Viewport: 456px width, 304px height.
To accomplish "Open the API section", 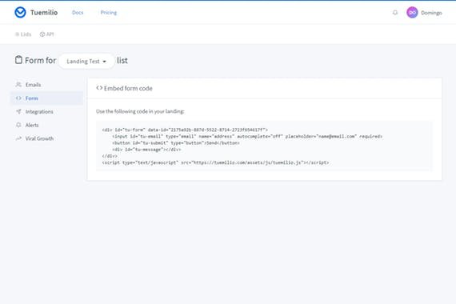I will coord(47,34).
